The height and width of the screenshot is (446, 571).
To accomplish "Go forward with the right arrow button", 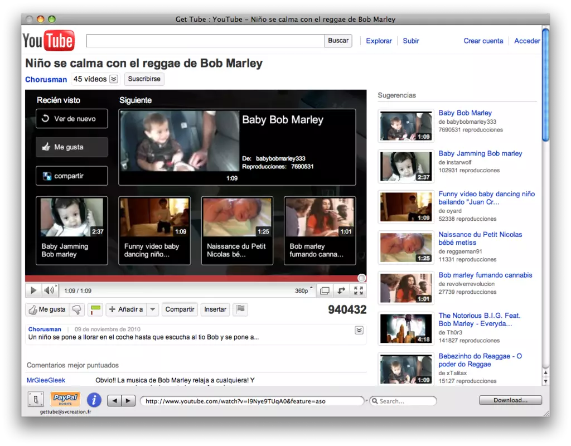I will [x=128, y=401].
